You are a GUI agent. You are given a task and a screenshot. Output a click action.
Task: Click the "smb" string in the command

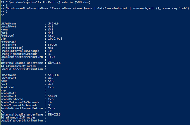181,9
